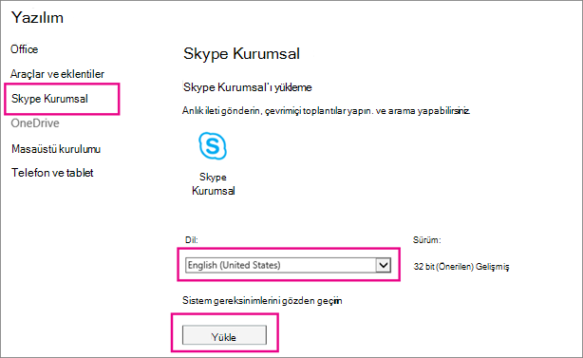Select Araçlar ve eklentiler in sidebar

pos(57,74)
